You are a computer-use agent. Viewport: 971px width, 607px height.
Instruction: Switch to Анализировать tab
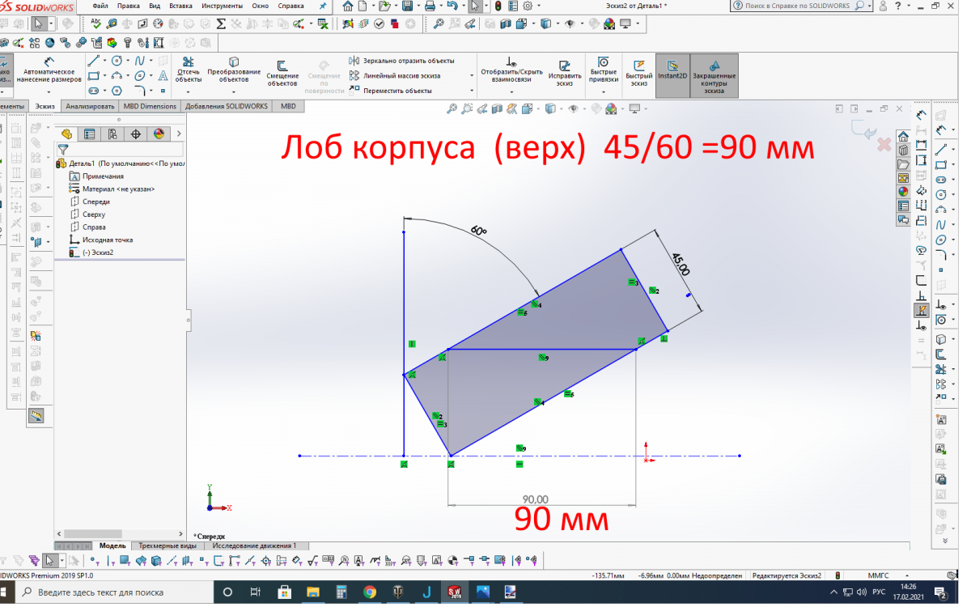90,106
